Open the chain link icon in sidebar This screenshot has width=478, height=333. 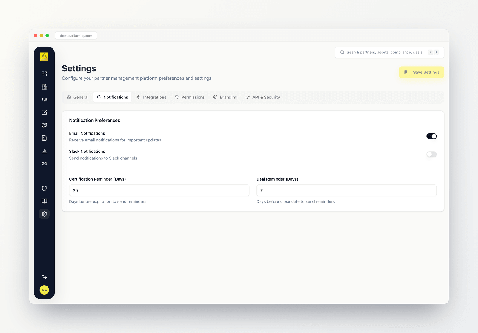pyautogui.click(x=44, y=164)
